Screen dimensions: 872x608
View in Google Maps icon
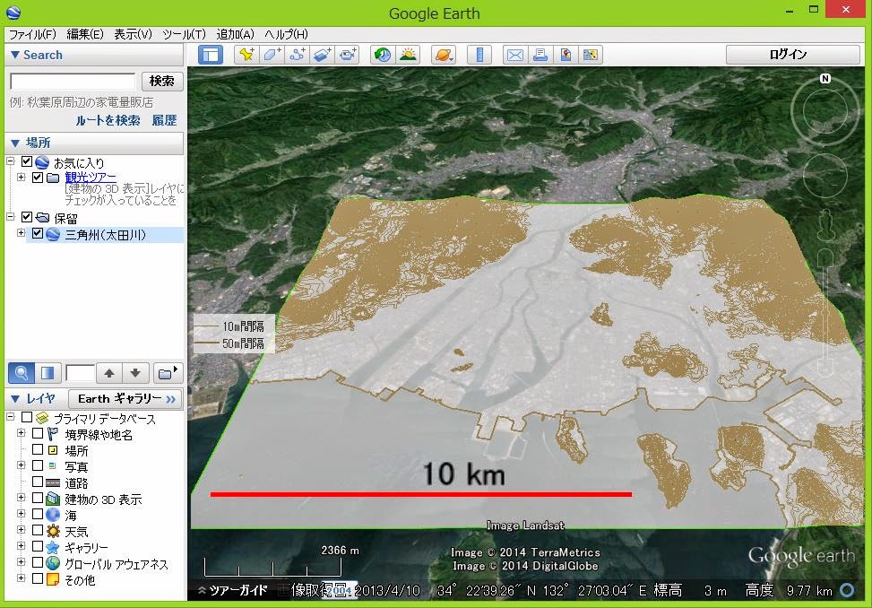coord(591,55)
